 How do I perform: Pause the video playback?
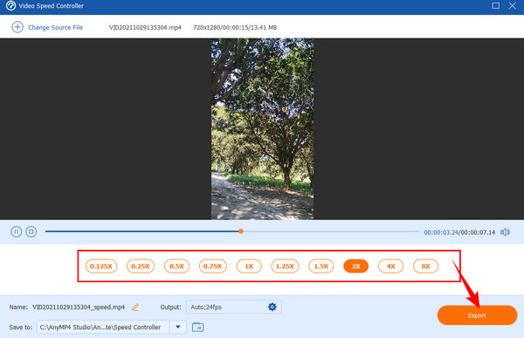click(x=16, y=231)
